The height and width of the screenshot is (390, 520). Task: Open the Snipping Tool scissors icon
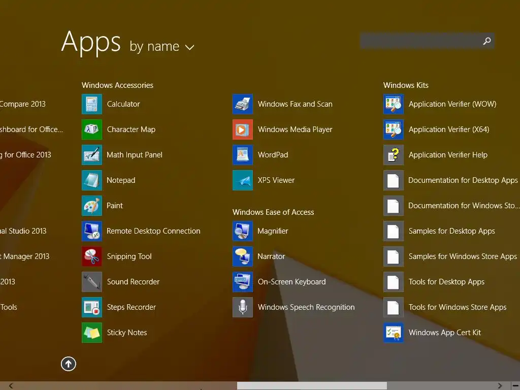click(92, 256)
